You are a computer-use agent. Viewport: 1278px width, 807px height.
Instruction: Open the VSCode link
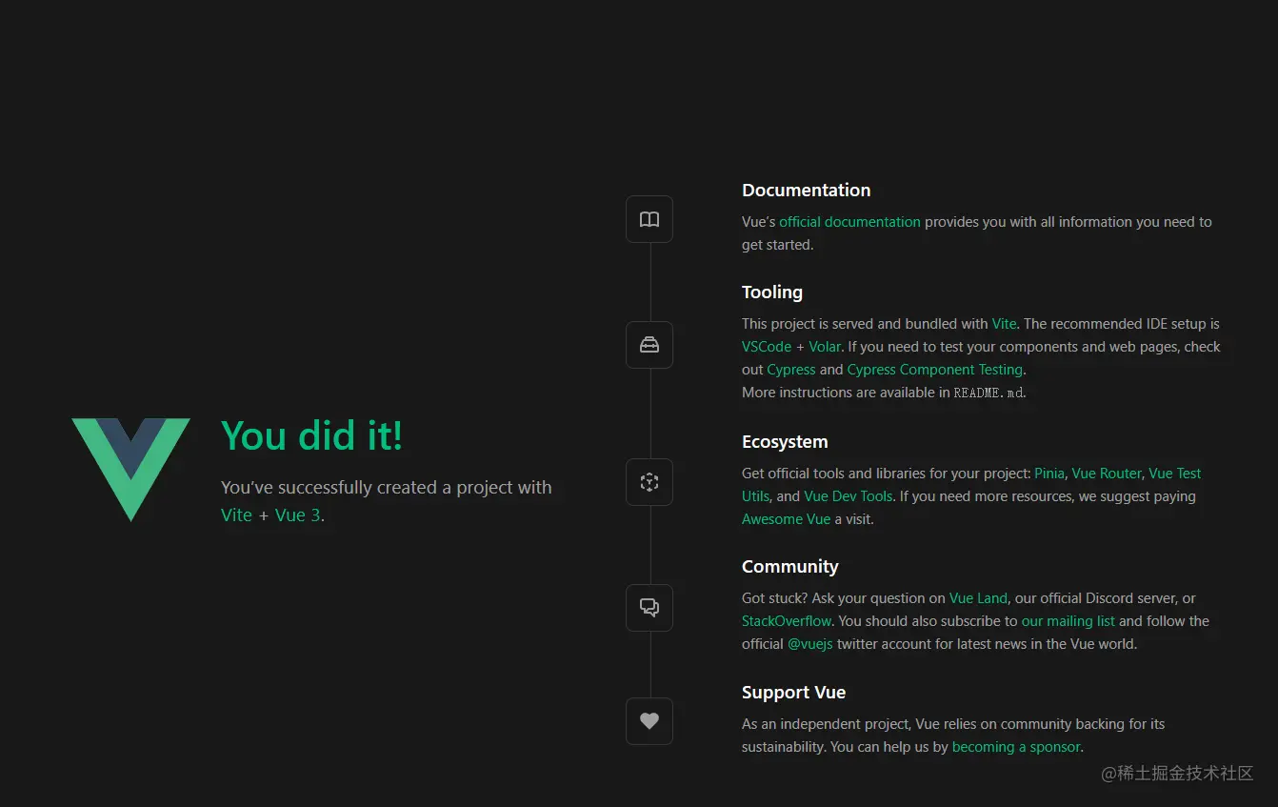[x=767, y=347]
